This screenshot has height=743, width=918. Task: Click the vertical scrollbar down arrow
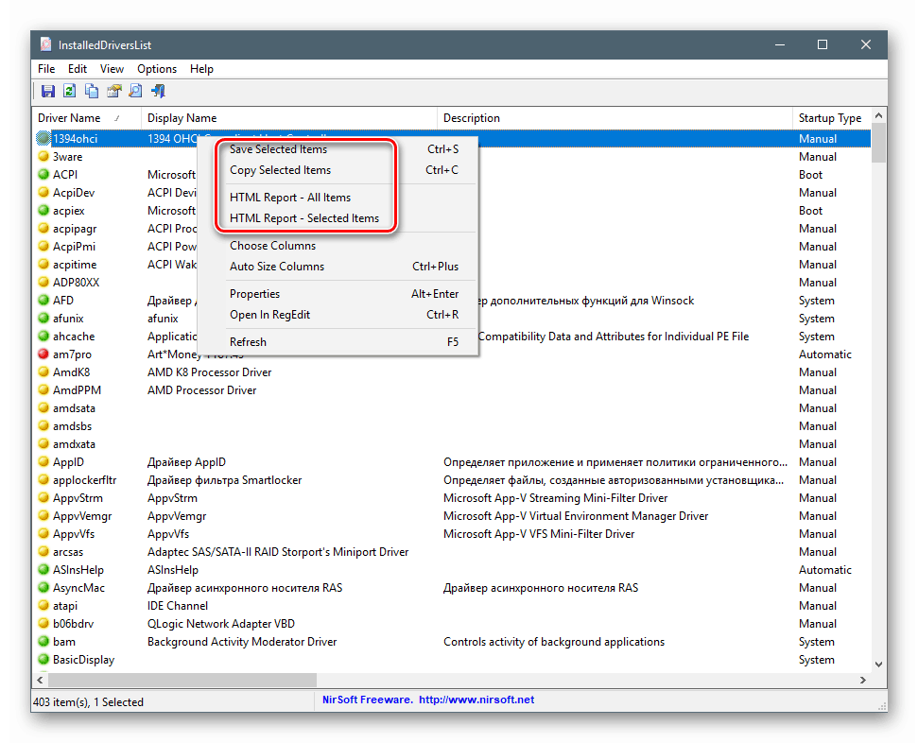coord(878,664)
